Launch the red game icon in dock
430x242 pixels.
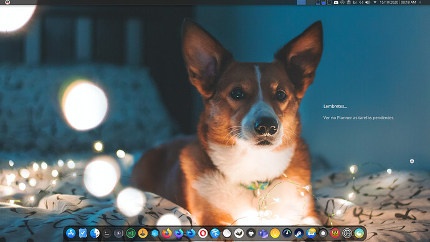point(335,233)
